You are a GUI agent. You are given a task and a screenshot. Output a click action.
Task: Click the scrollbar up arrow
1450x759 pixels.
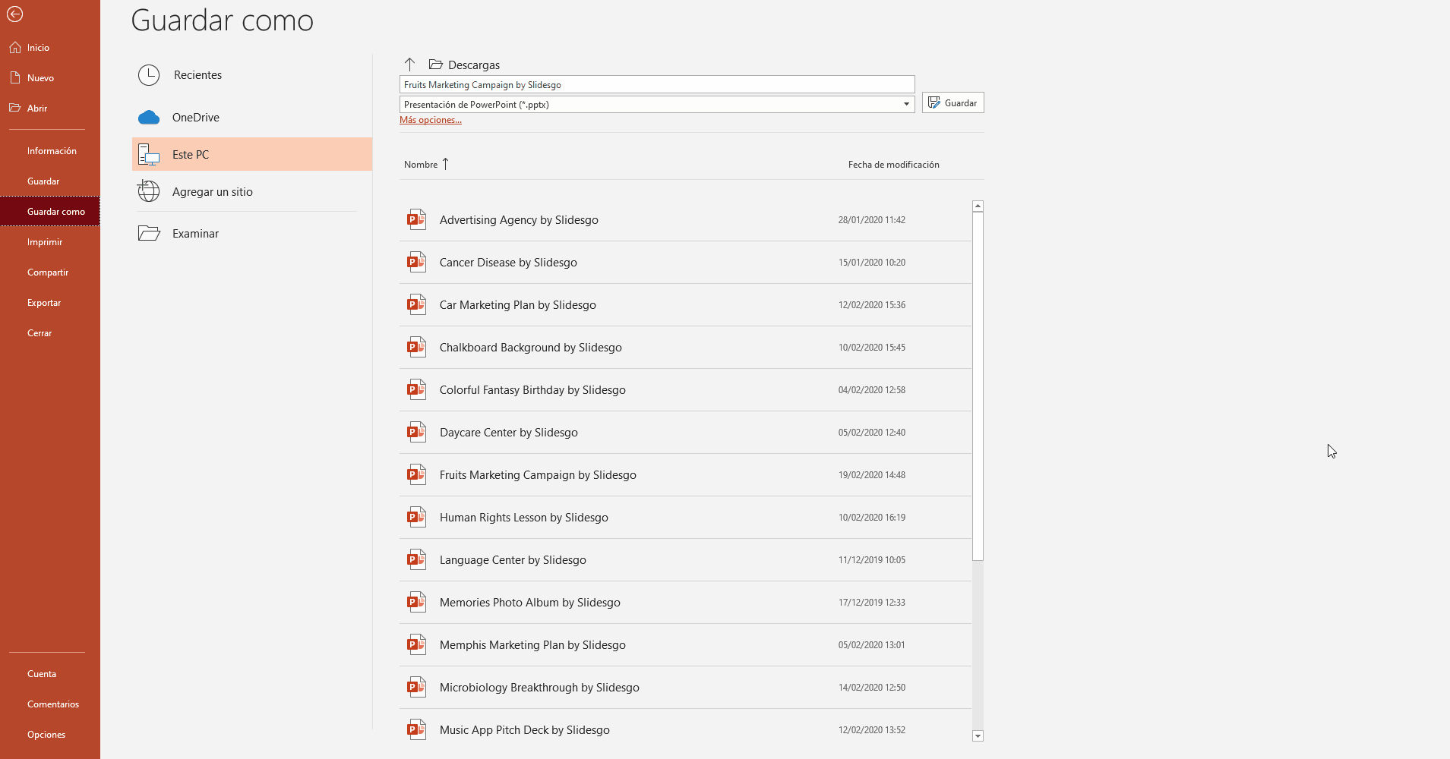pos(978,206)
